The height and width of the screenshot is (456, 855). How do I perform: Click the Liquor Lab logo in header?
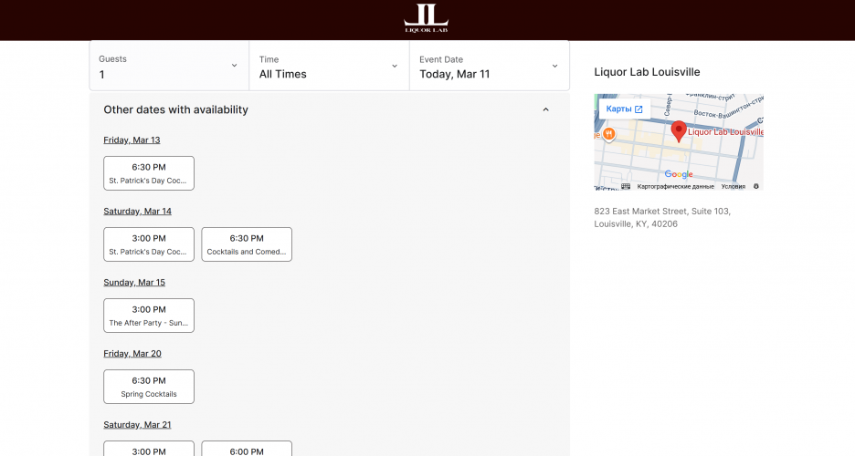click(x=426, y=18)
